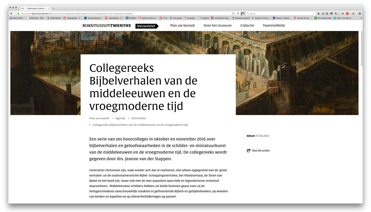Click the share icon beside Deel dit artikel
The width and height of the screenshot is (371, 212).
[248, 151]
